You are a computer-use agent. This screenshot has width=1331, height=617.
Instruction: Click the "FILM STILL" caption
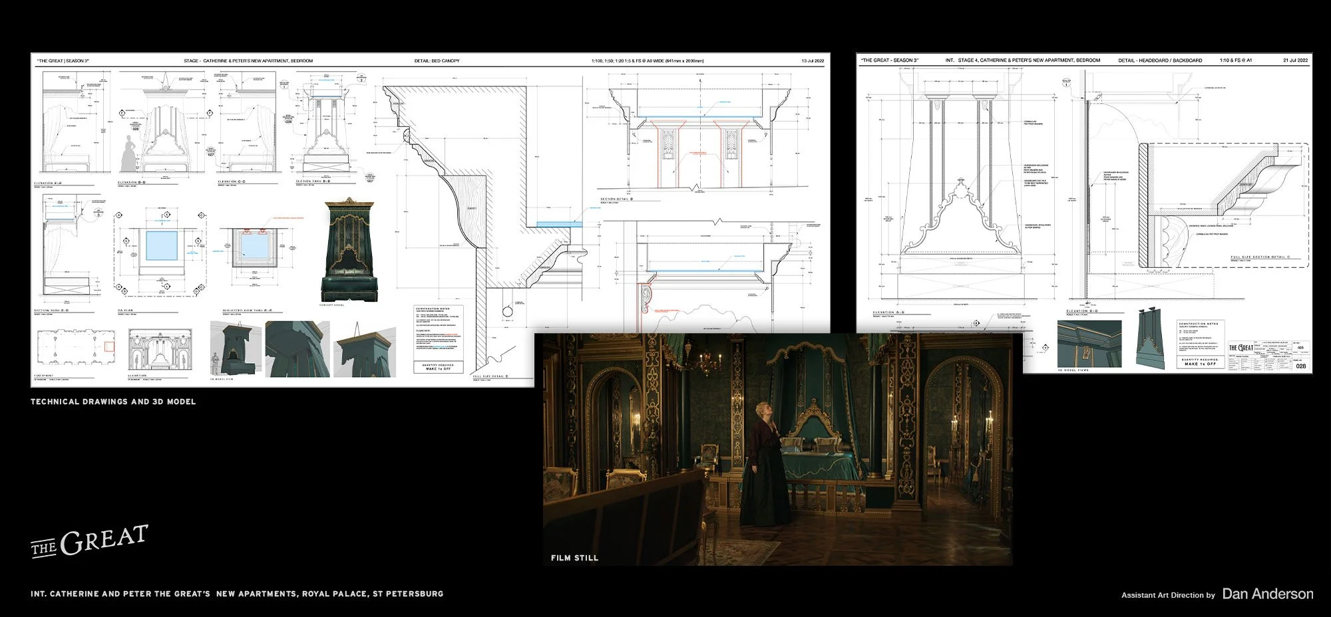point(574,558)
